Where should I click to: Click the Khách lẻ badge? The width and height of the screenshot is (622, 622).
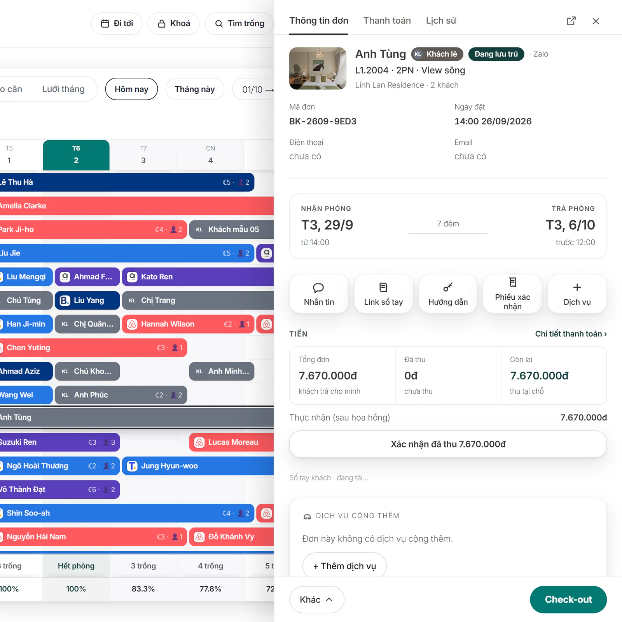(x=437, y=54)
